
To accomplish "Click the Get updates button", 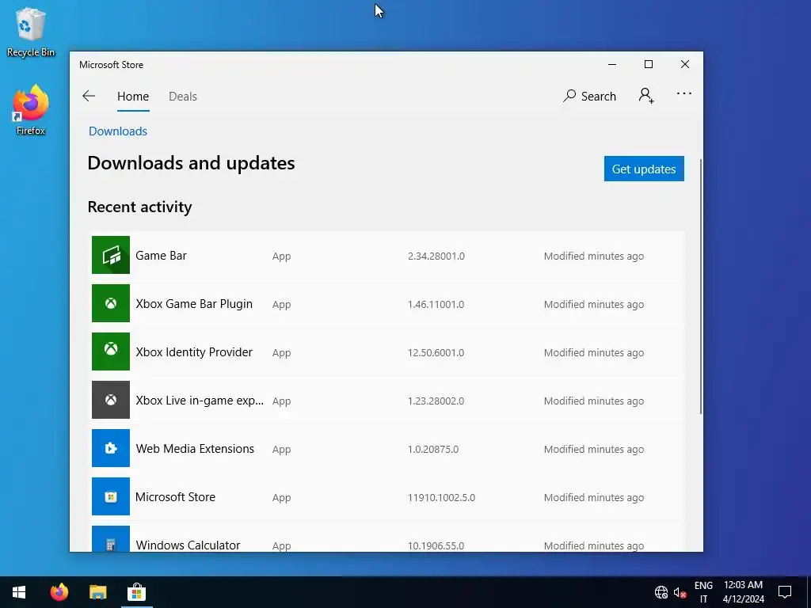I will click(x=644, y=169).
